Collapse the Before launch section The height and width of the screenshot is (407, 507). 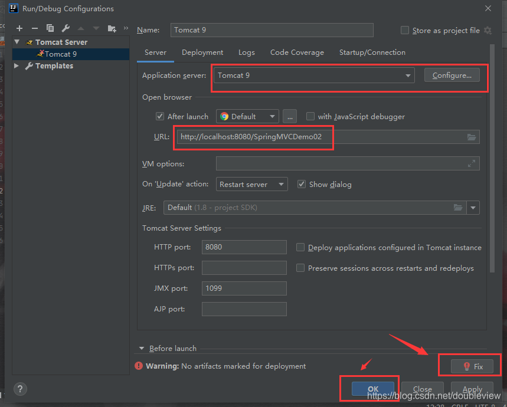[141, 348]
